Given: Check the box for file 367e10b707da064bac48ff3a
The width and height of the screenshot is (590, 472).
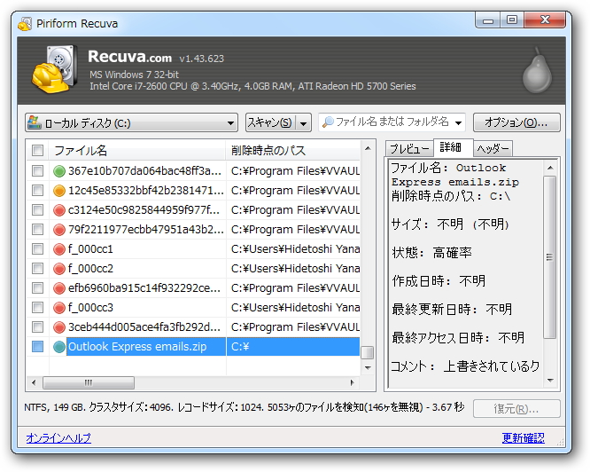Looking at the screenshot, I should (x=37, y=171).
